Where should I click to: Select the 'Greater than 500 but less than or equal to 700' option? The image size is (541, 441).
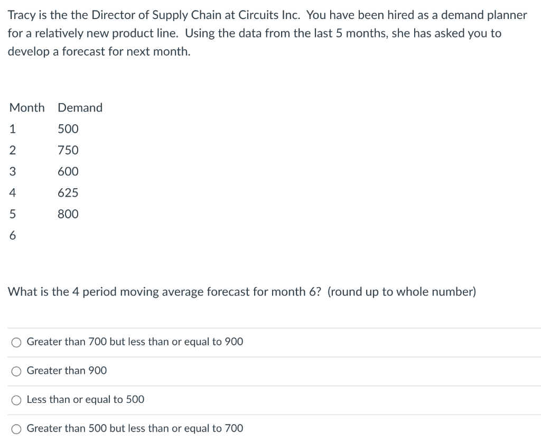coord(16,428)
